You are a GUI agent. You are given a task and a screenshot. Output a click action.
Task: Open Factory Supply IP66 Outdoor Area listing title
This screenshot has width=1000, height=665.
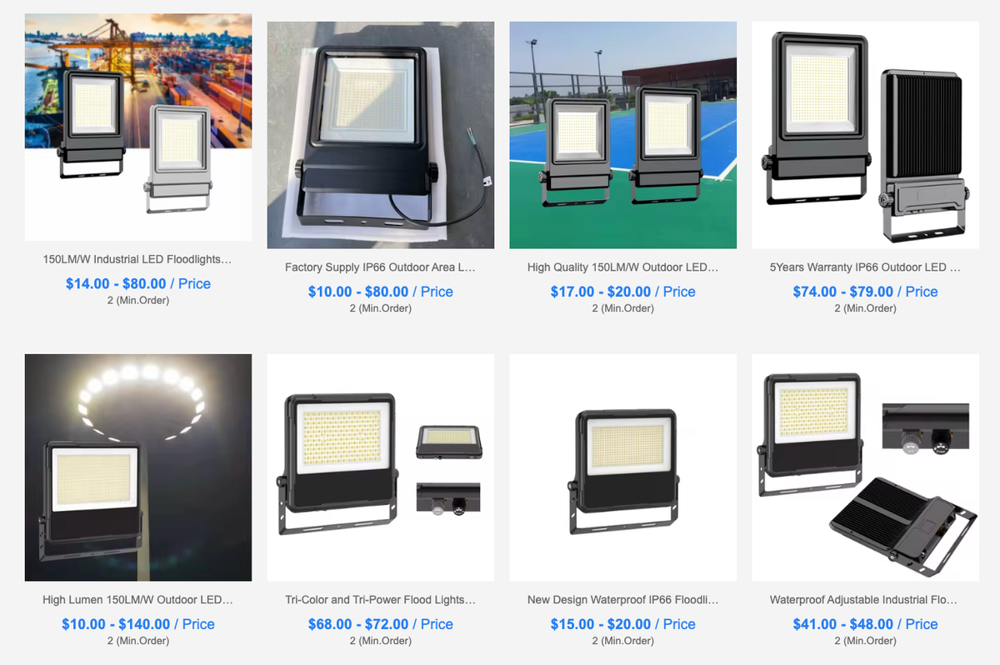pyautogui.click(x=380, y=268)
